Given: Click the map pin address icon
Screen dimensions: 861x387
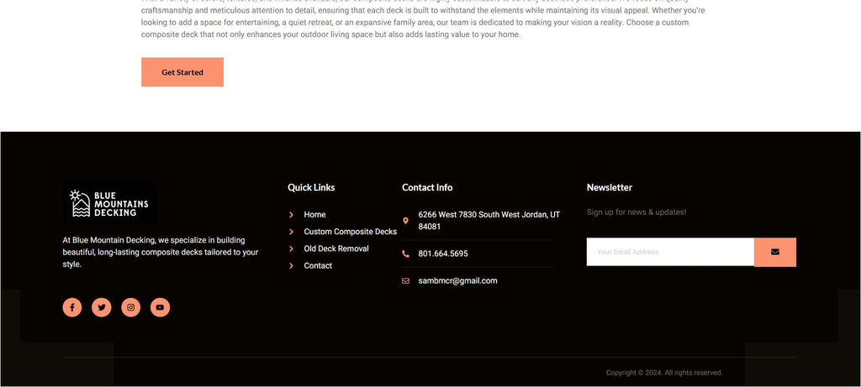Looking at the screenshot, I should click(406, 221).
